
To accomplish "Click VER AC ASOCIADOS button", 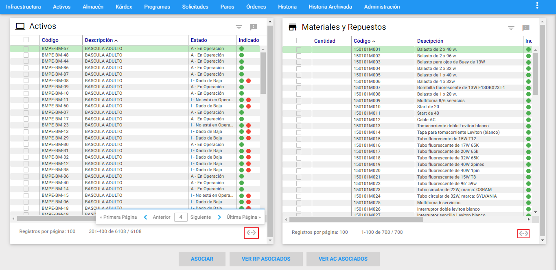I will 343,259.
